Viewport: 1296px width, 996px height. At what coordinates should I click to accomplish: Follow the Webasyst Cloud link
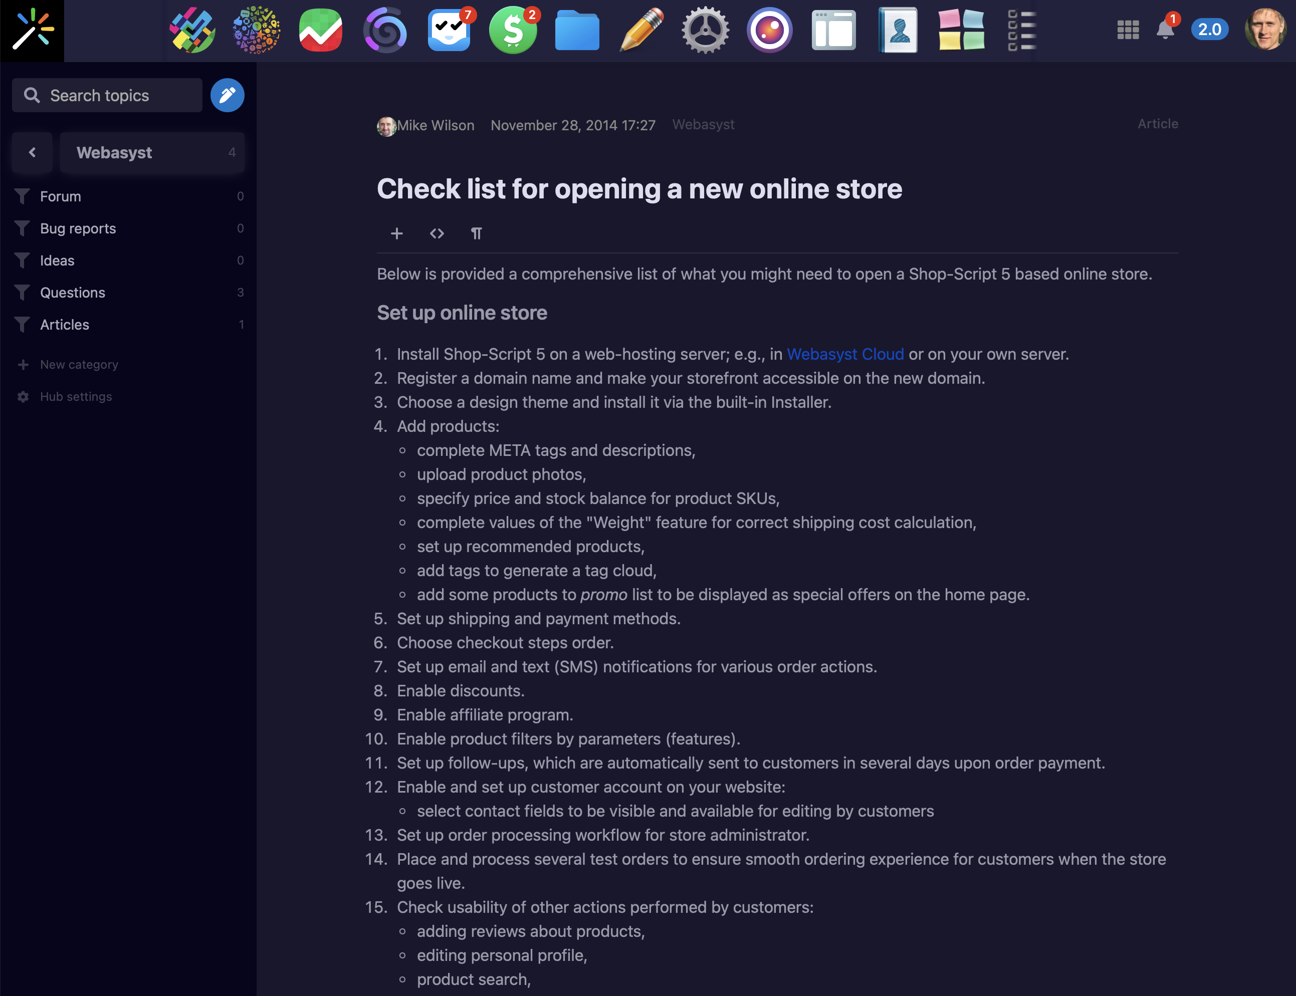(x=845, y=354)
